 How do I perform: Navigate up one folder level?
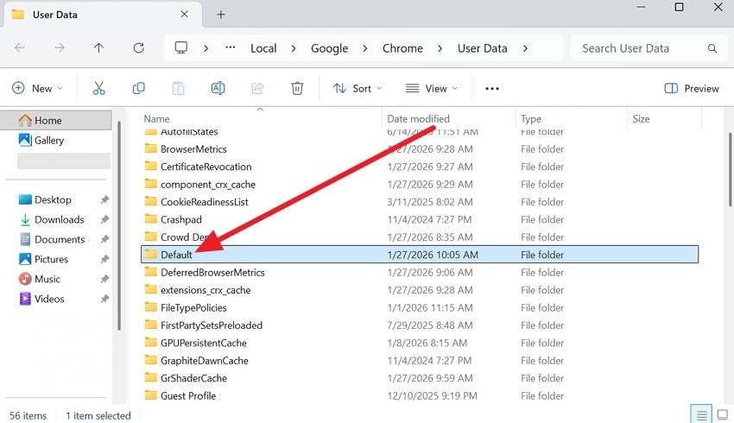point(98,47)
